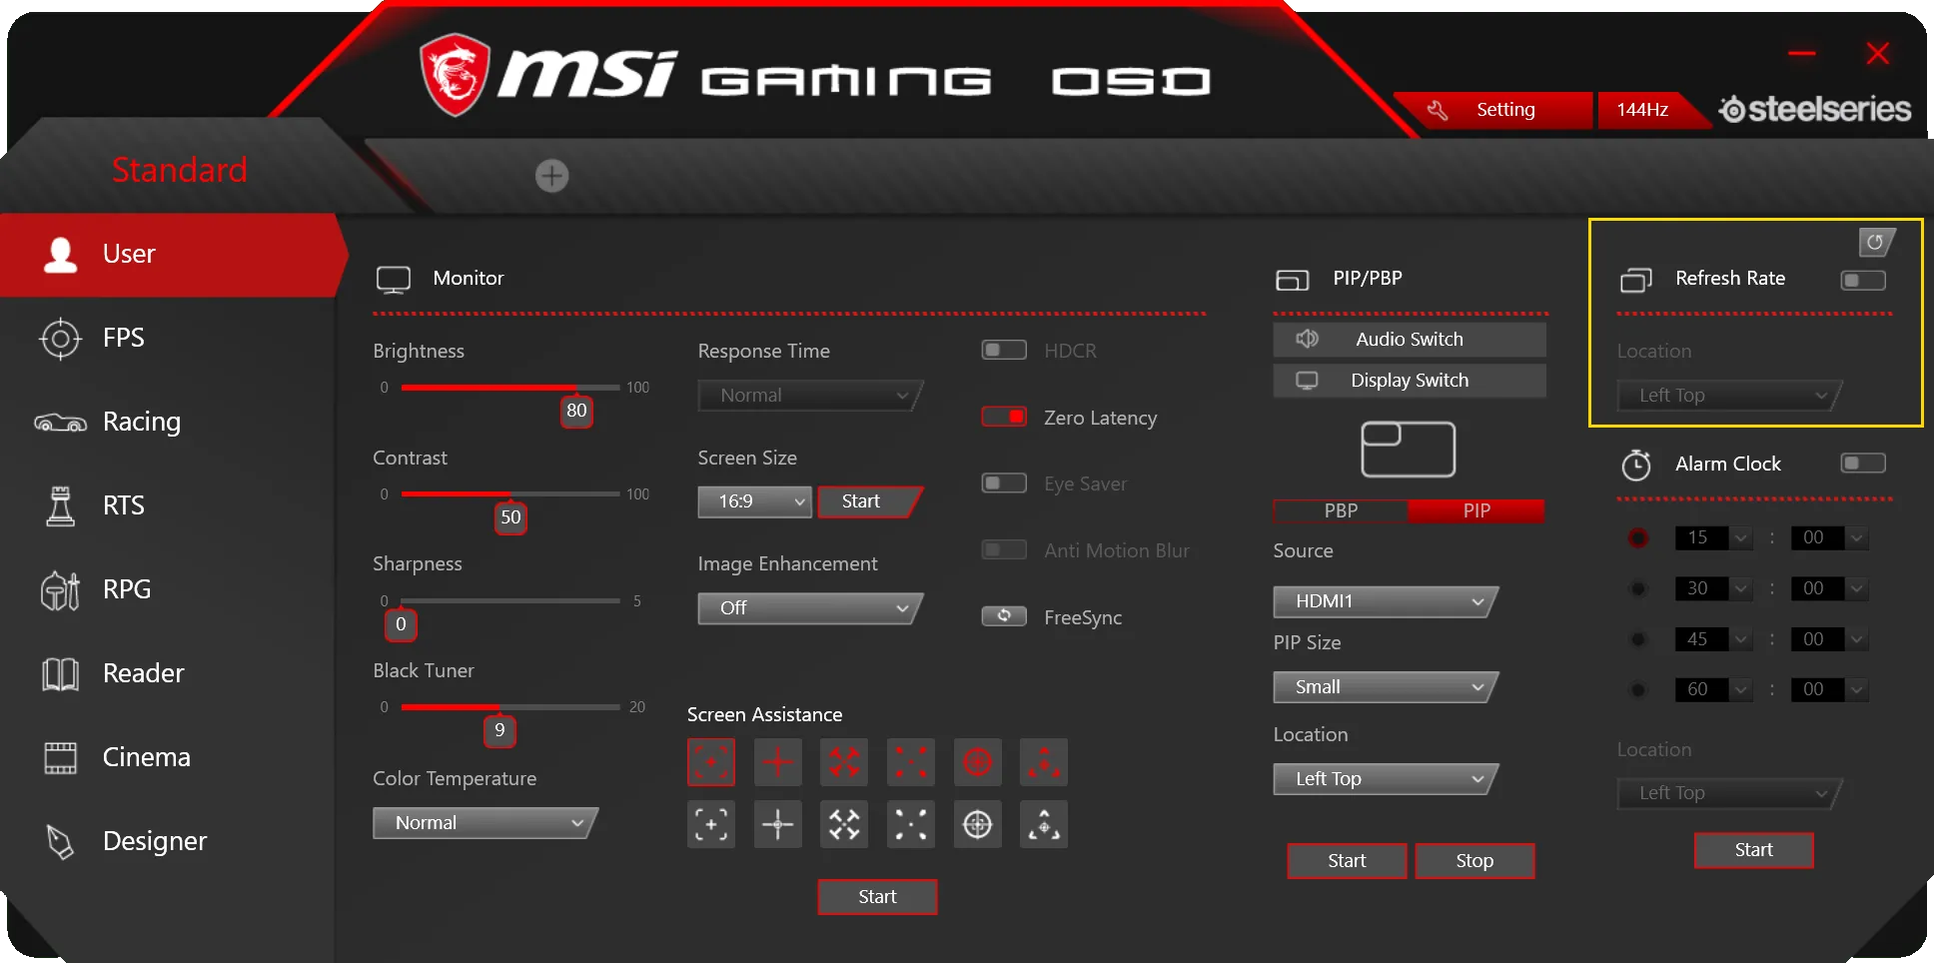
Task: Click the Brightness slider
Action: click(510, 388)
